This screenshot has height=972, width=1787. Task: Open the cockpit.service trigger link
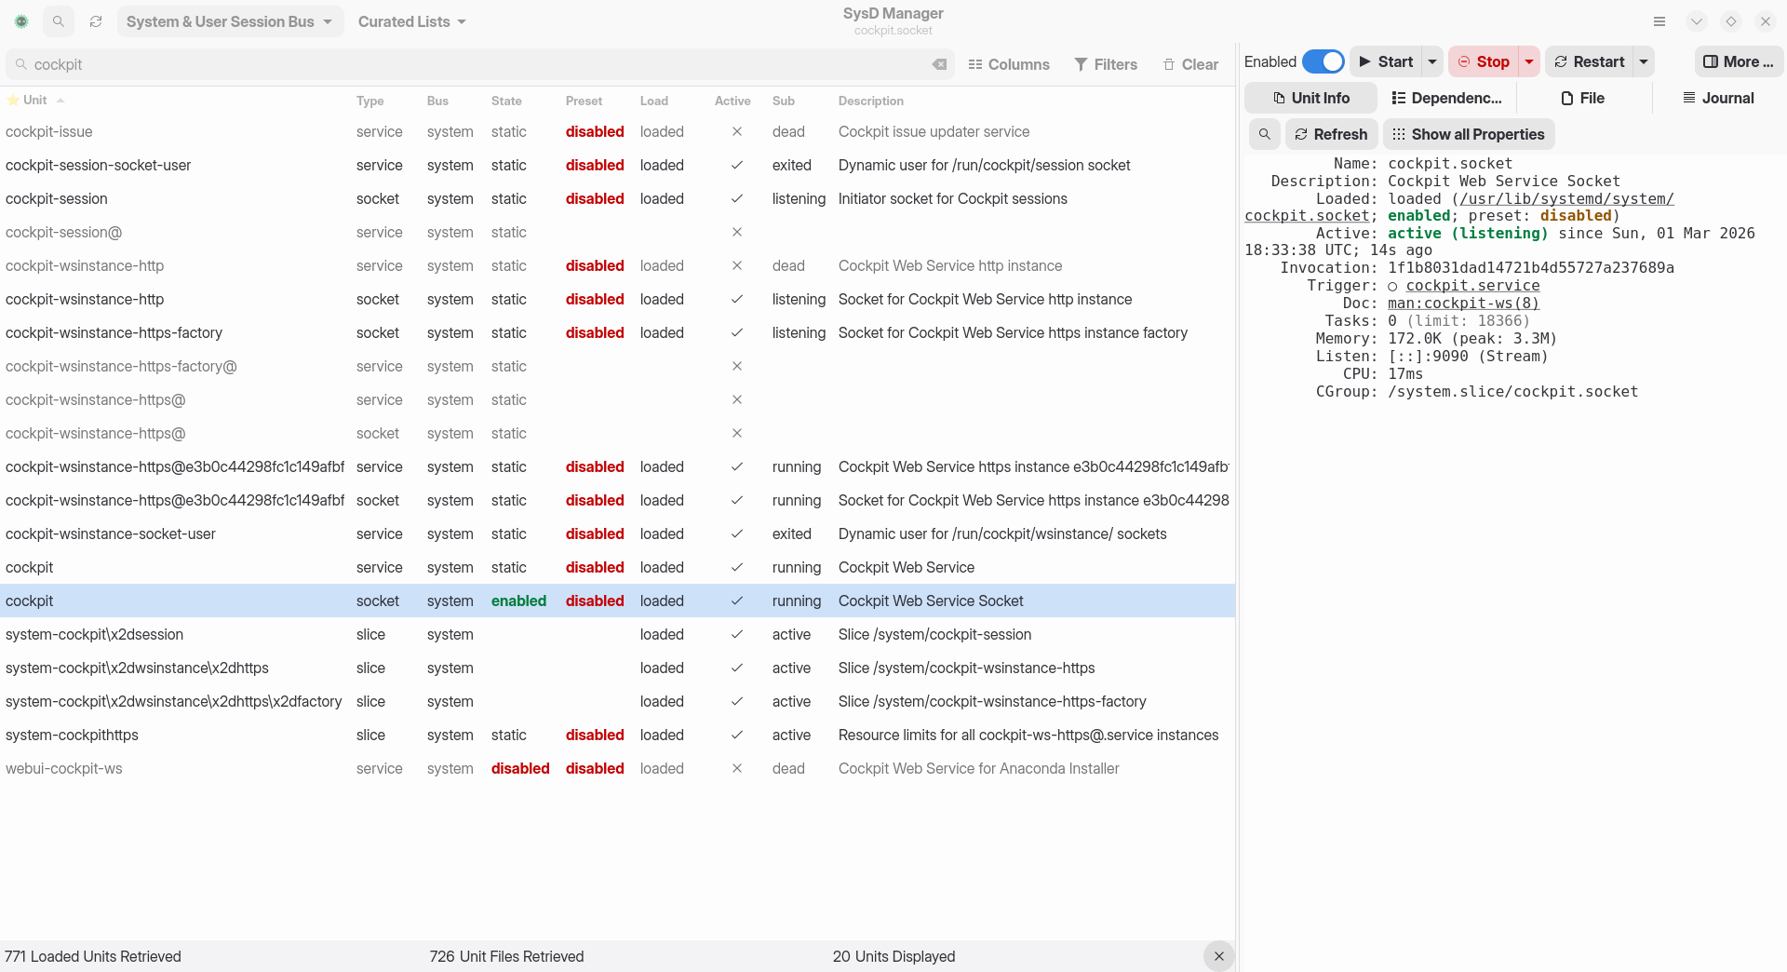[1472, 286]
